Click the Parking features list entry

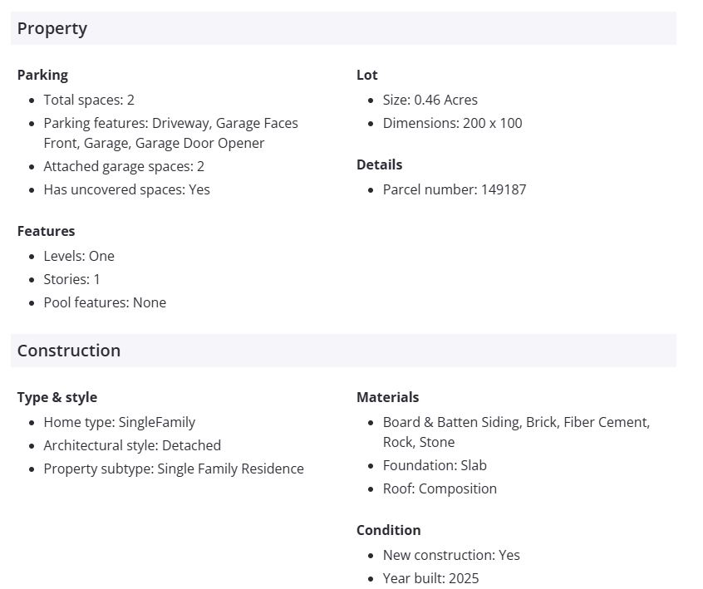(170, 133)
